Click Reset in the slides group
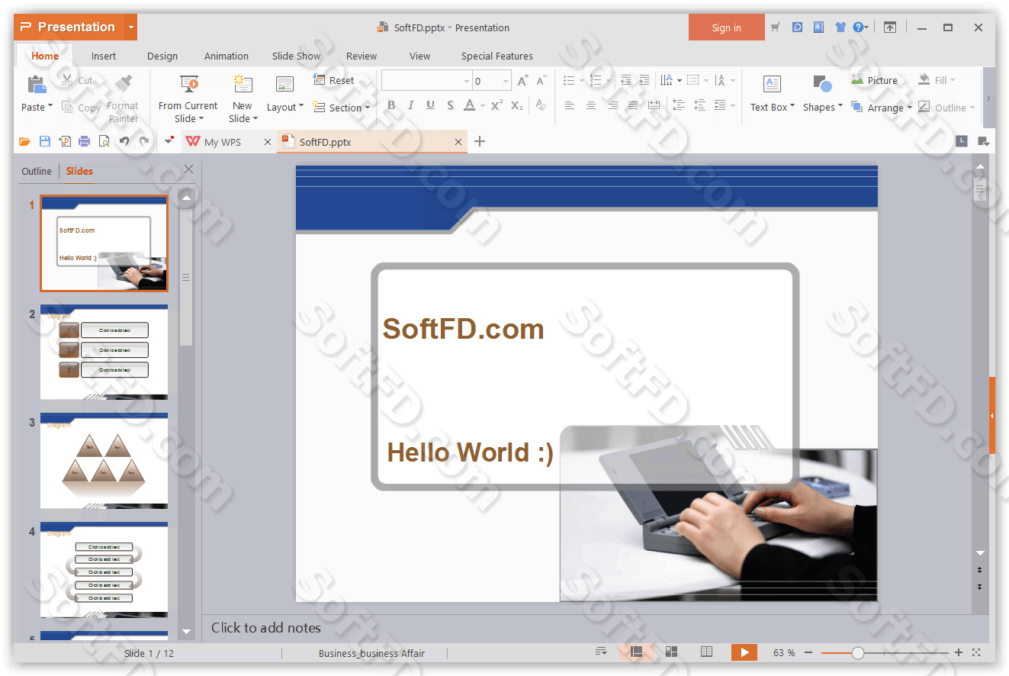The width and height of the screenshot is (1009, 676). (x=334, y=80)
